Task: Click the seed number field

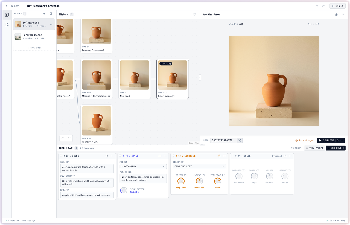Action: pyautogui.click(x=223, y=140)
